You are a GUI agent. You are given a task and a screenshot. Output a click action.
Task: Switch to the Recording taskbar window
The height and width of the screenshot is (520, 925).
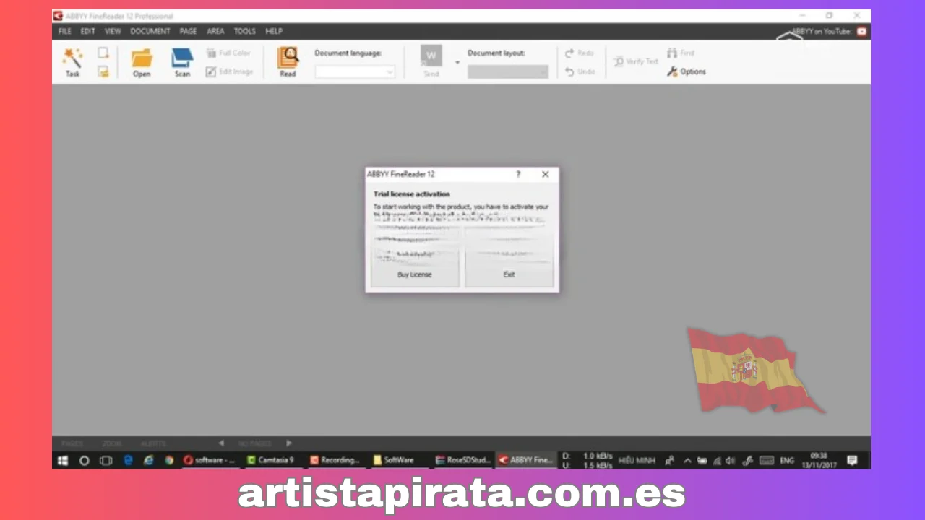point(336,460)
